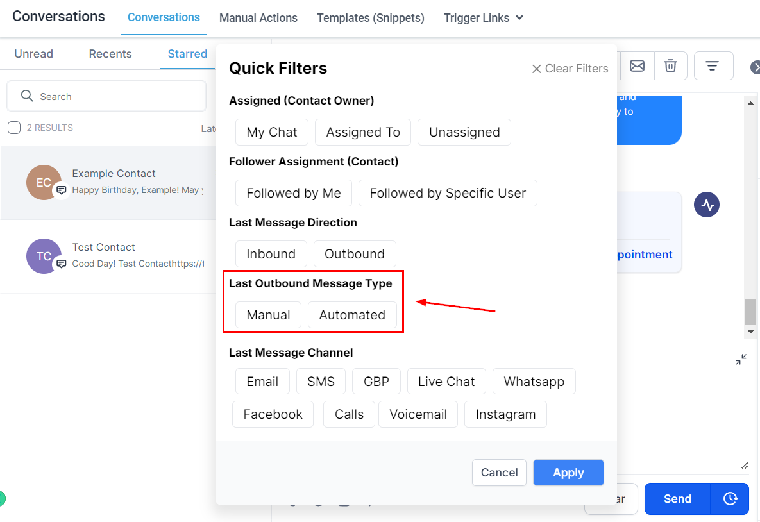The width and height of the screenshot is (760, 522).
Task: Toggle the My Chat filter
Action: coord(271,132)
